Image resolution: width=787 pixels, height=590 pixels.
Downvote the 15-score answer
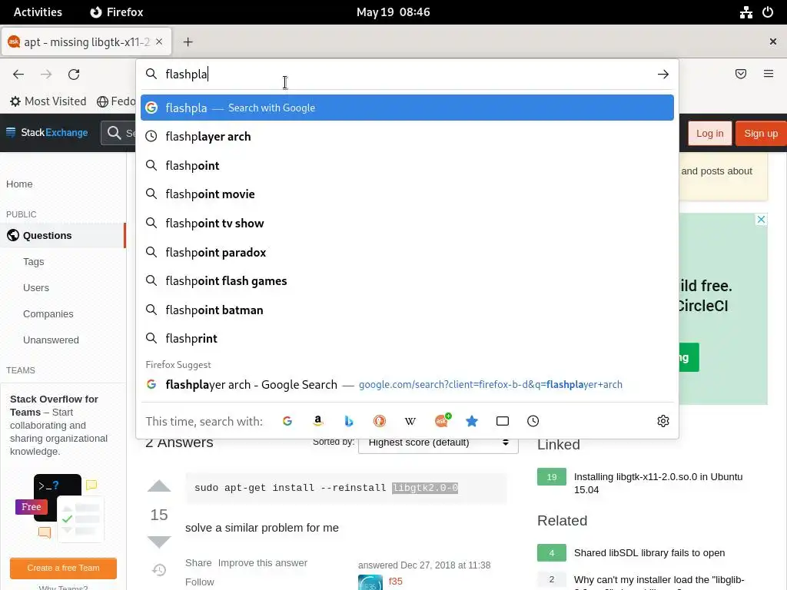point(159,542)
